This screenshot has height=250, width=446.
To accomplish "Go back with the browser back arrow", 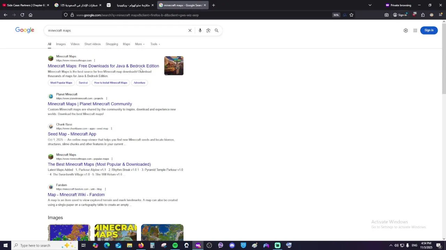I will (6, 15).
